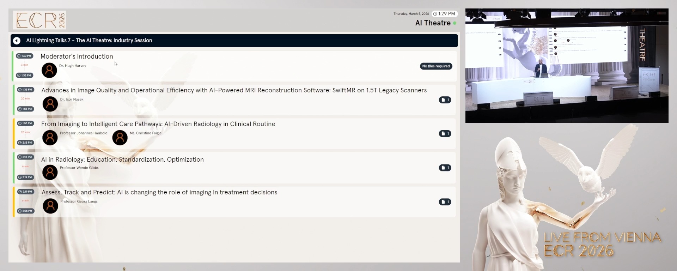The width and height of the screenshot is (677, 271).
Task: Click Dr. Igor Nosek's avatar icon
Action: tap(50, 104)
